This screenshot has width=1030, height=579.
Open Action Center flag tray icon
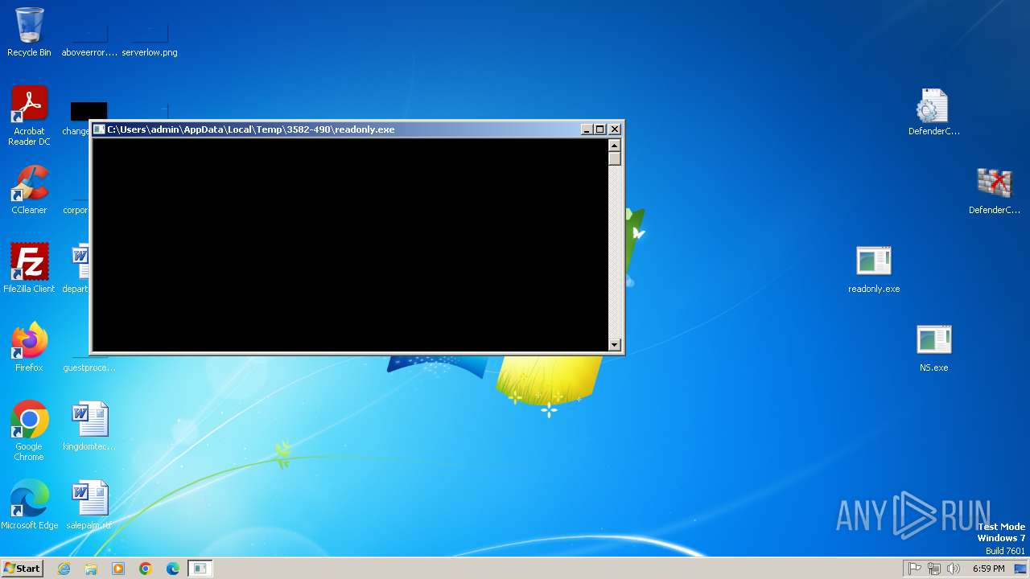915,569
